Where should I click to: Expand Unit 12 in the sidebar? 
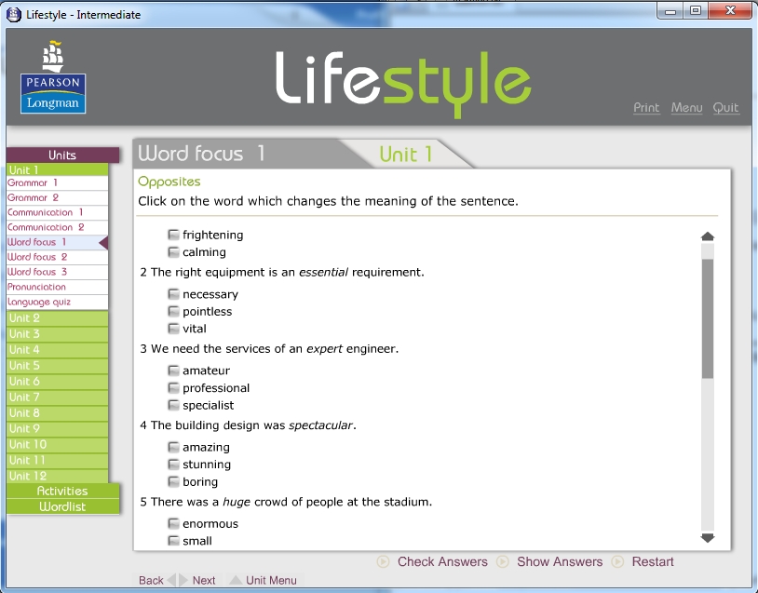[57, 476]
